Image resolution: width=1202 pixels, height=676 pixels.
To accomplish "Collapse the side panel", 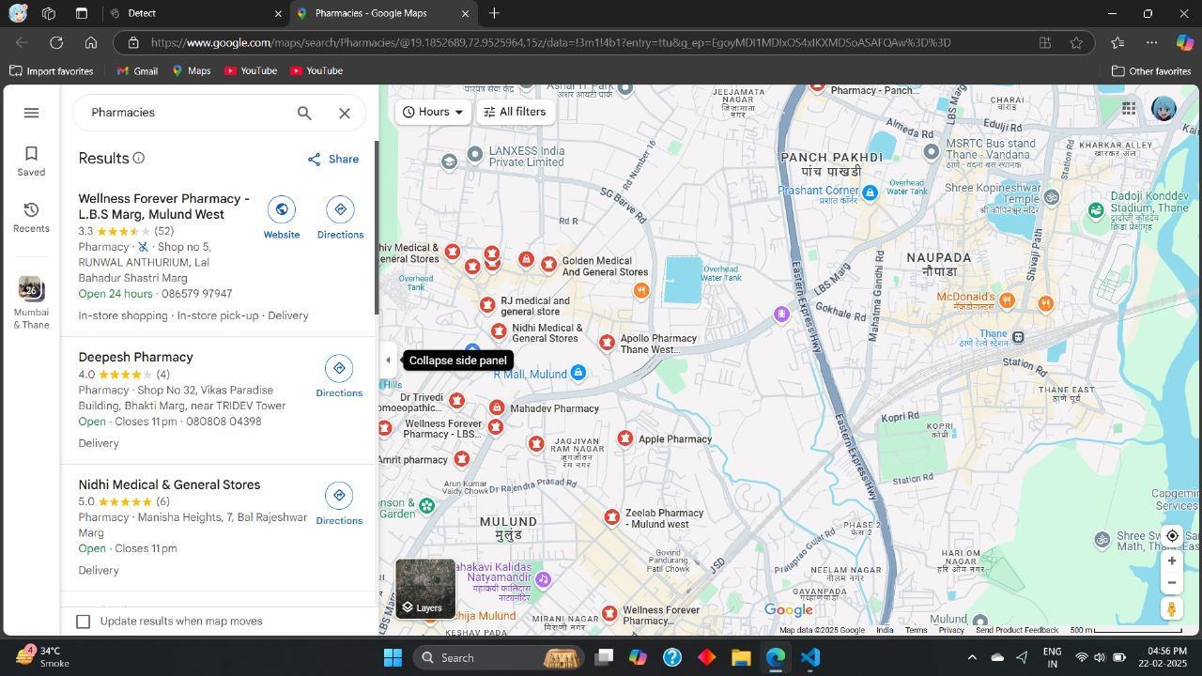I will coord(388,361).
